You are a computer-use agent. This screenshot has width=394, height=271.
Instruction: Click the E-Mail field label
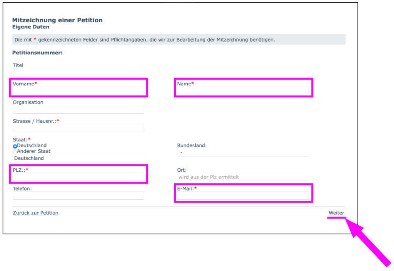[x=185, y=189]
